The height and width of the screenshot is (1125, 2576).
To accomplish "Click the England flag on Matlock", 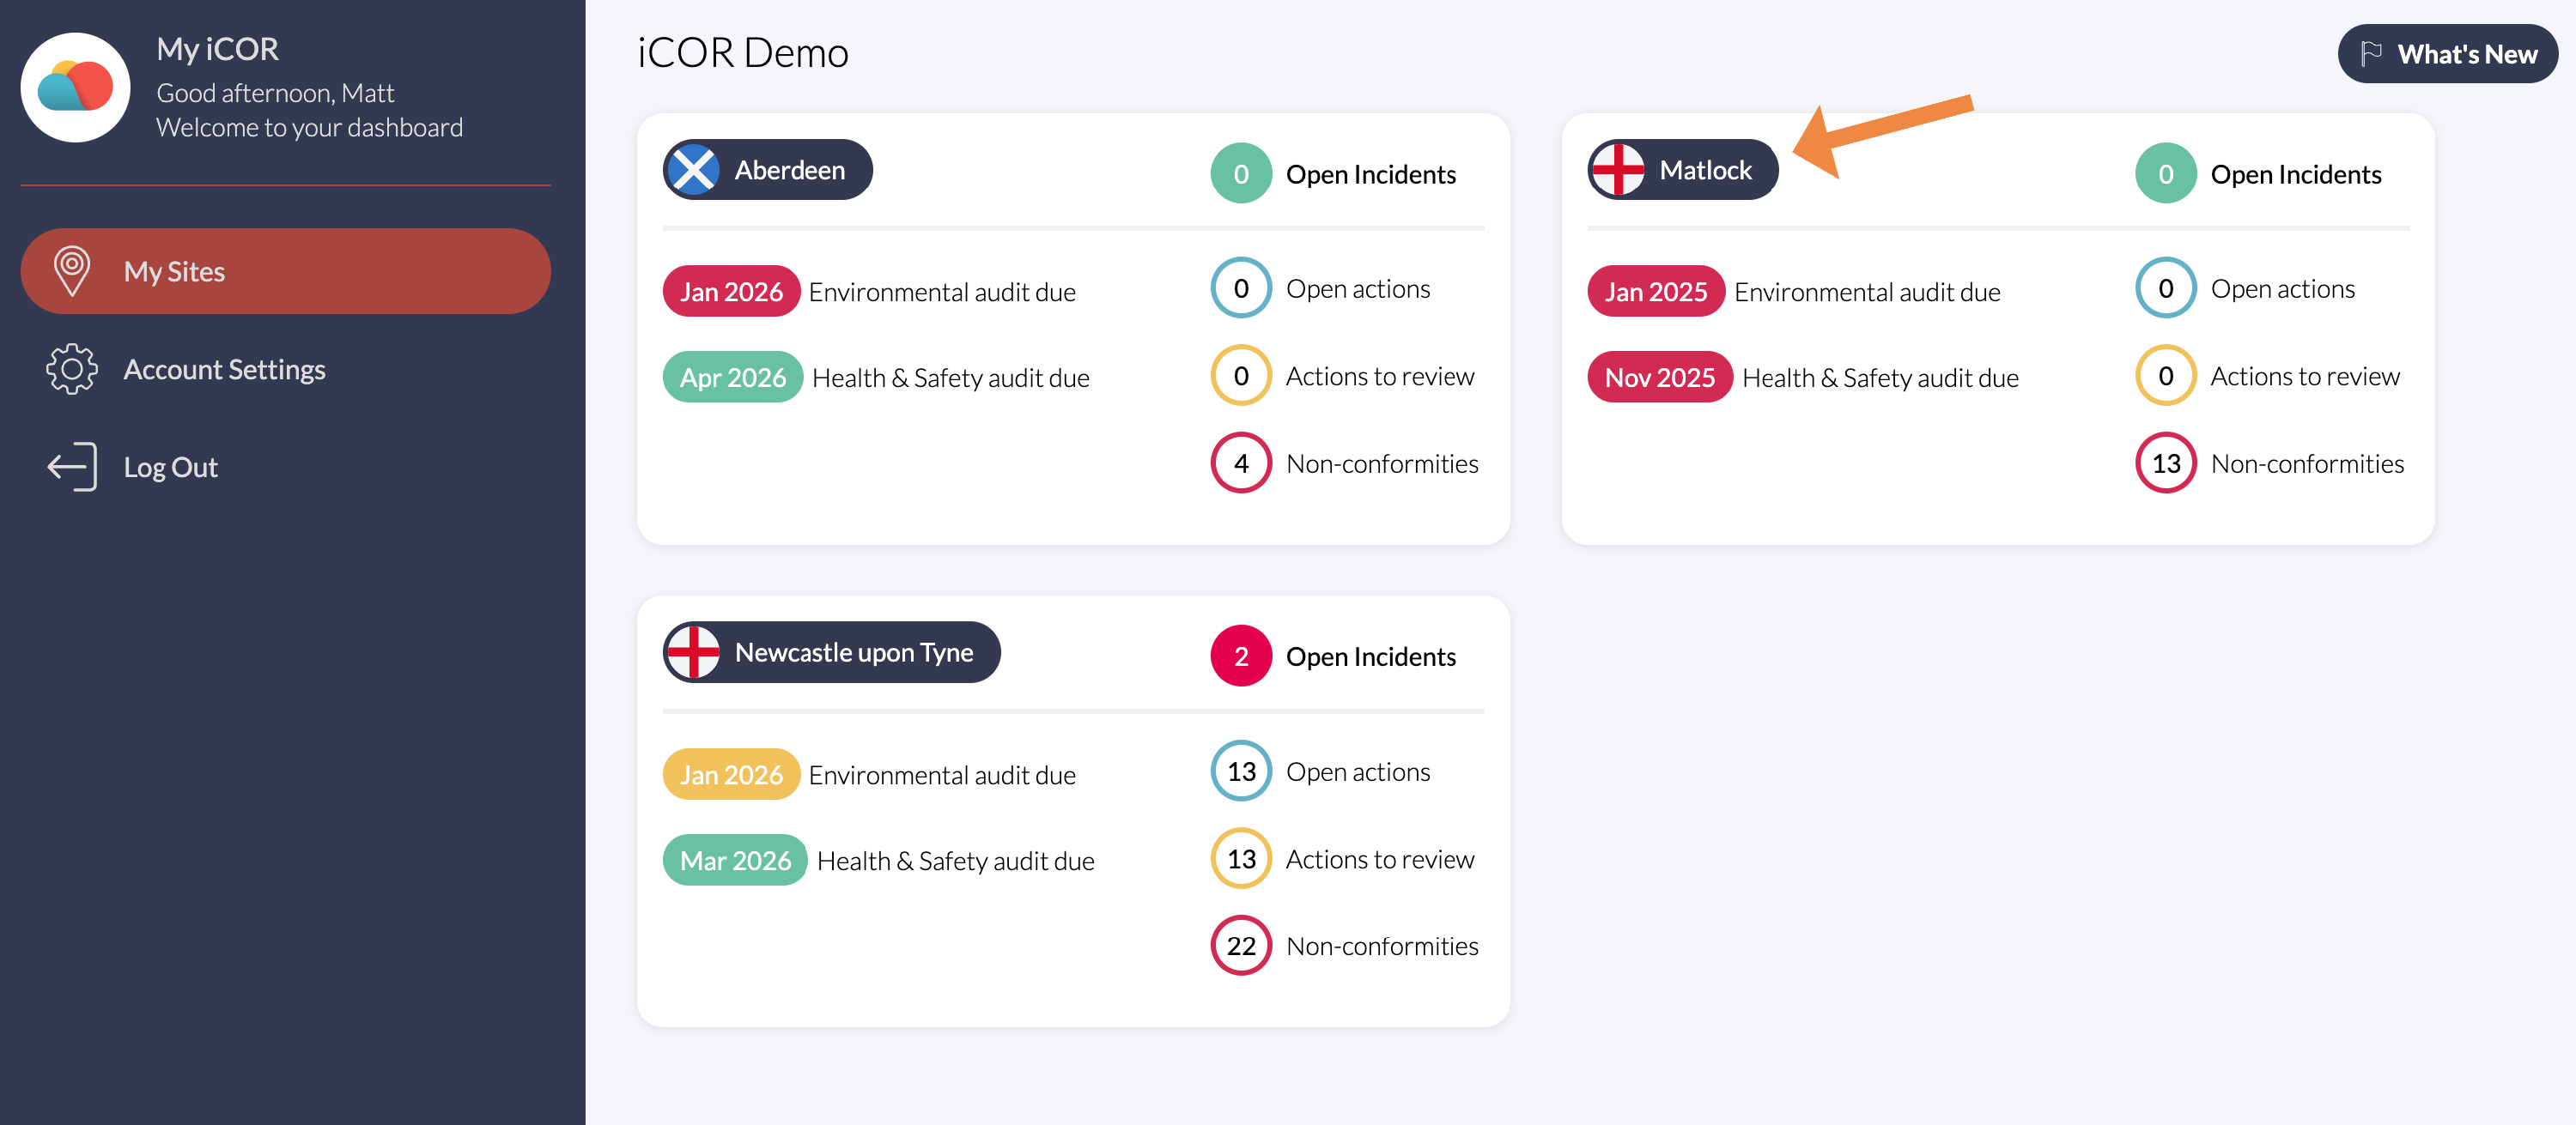I will [x=1618, y=170].
